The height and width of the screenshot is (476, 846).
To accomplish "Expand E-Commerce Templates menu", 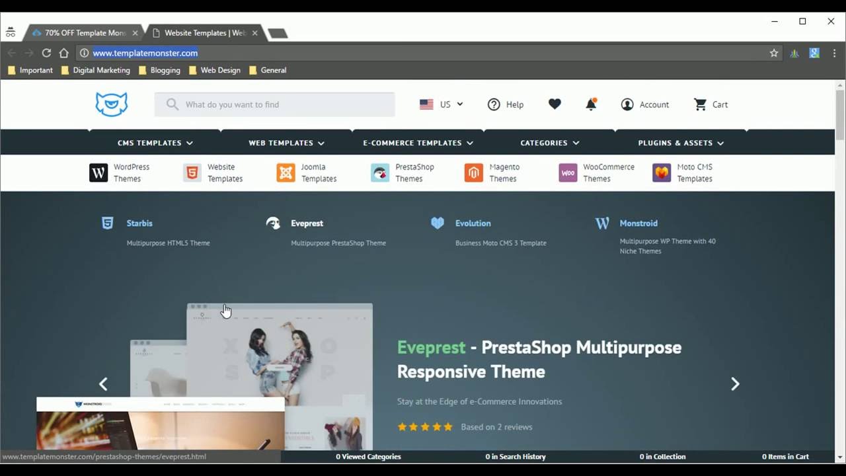I will (x=418, y=143).
